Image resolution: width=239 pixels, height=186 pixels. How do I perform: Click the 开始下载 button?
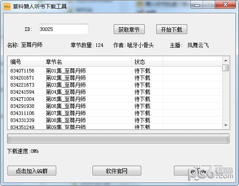172,29
